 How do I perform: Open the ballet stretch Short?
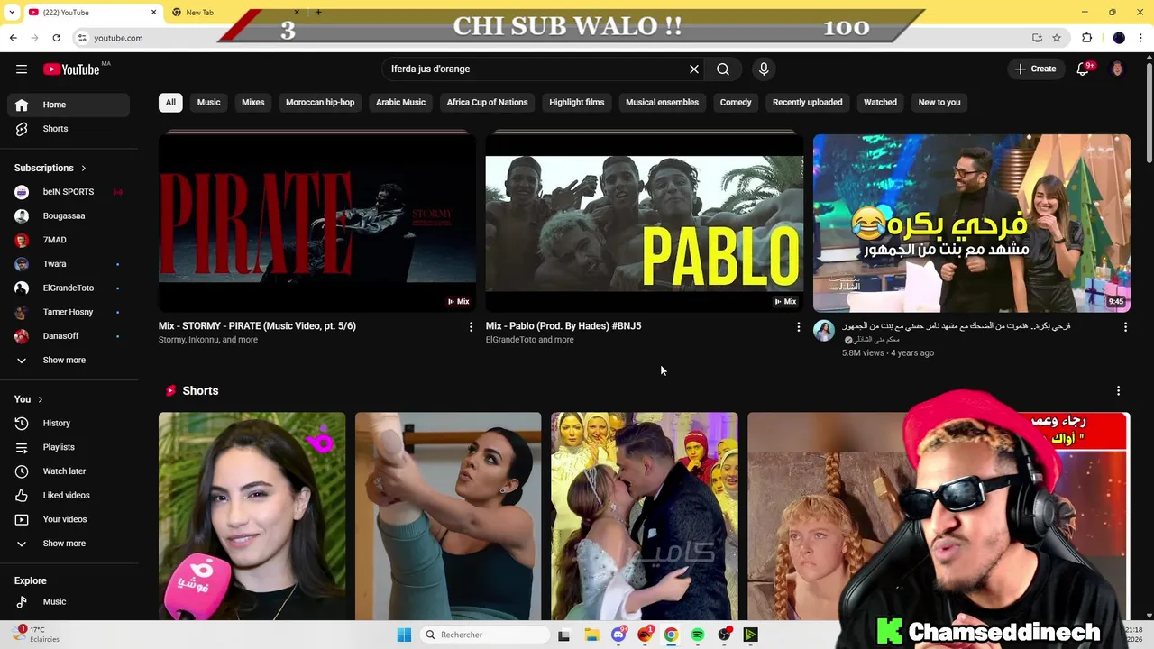(x=448, y=516)
